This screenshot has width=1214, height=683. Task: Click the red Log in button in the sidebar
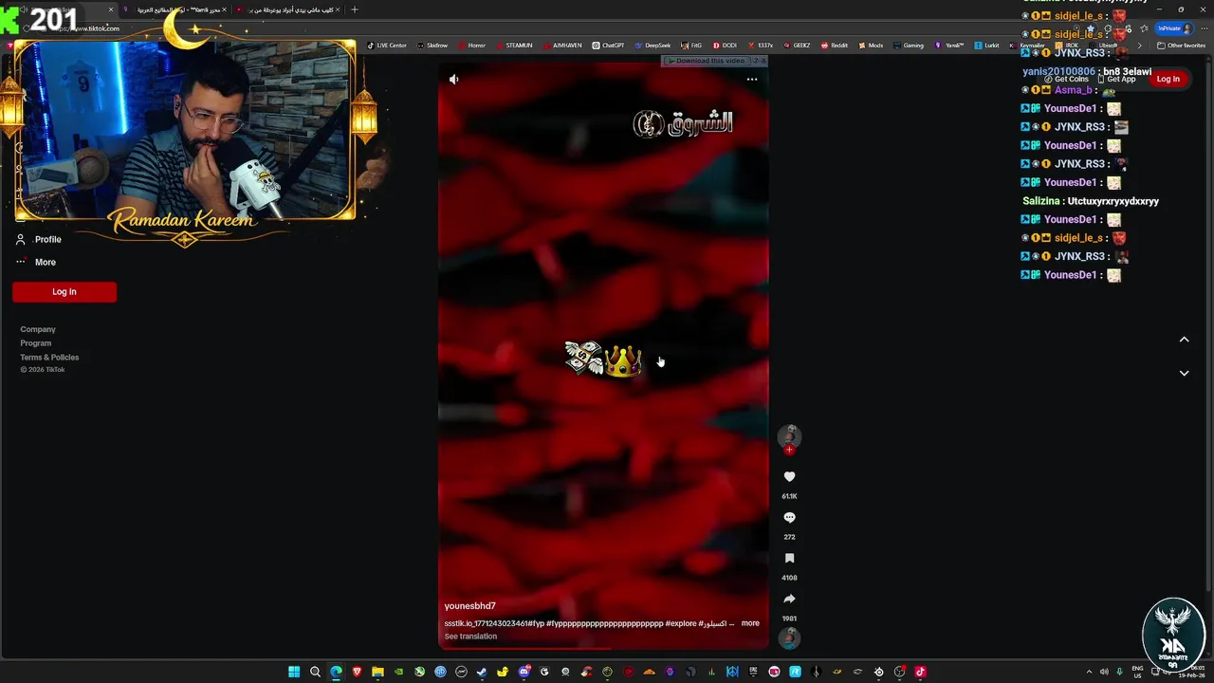[x=64, y=292]
